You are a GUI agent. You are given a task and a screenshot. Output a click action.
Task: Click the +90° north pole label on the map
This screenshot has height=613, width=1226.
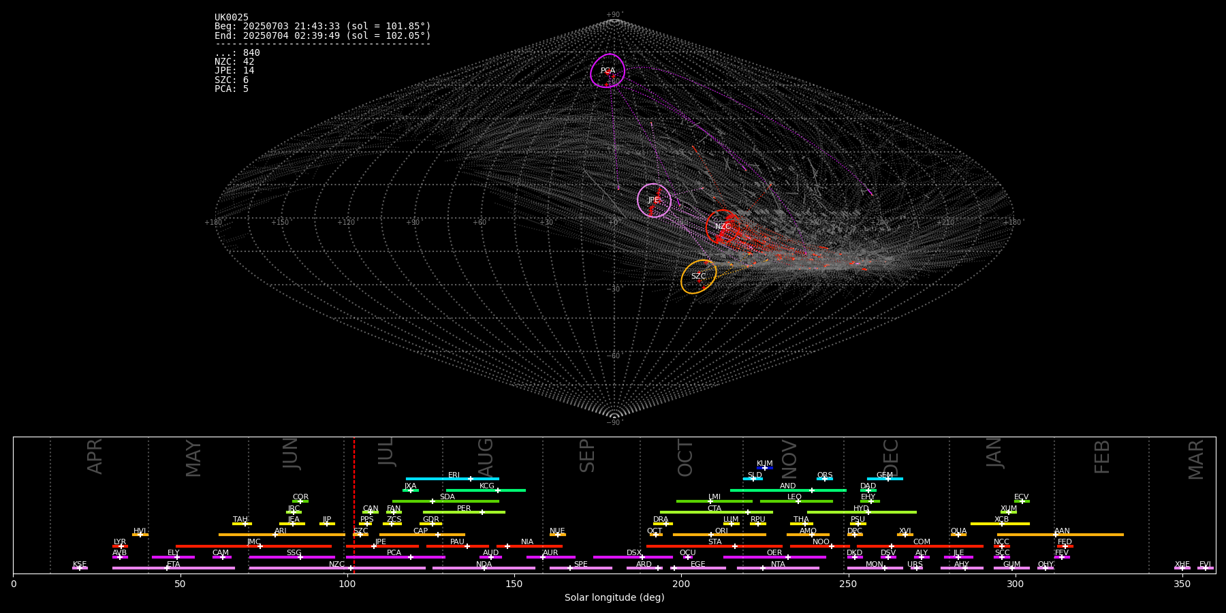pos(614,15)
